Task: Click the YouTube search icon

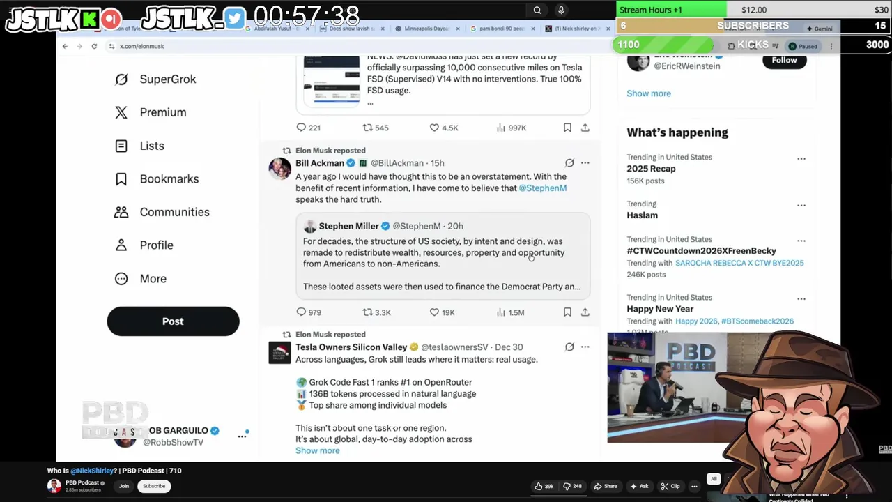Action: [x=537, y=10]
